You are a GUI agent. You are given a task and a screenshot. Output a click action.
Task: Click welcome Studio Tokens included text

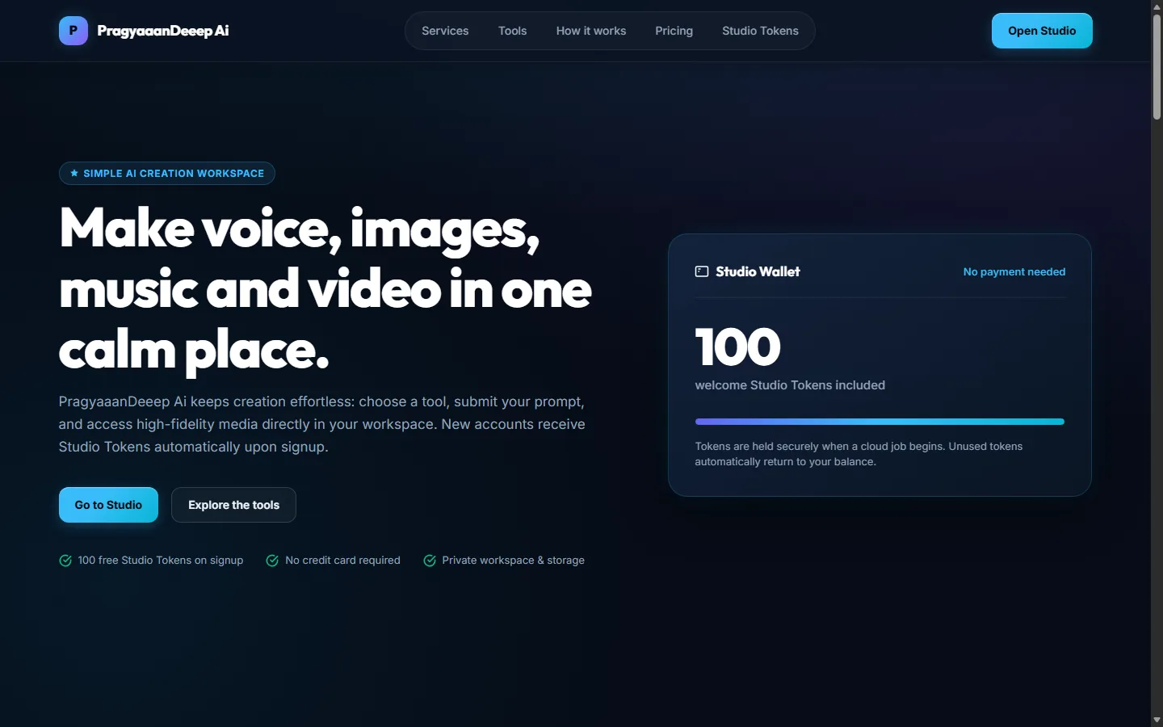point(790,385)
